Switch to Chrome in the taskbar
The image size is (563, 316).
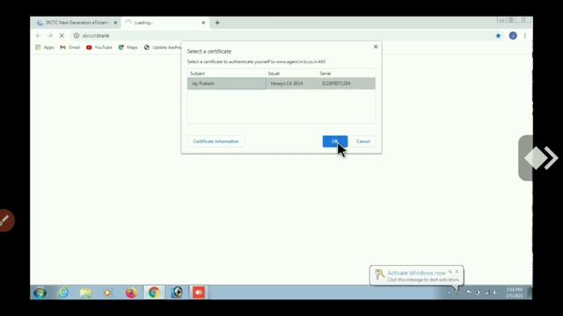coord(154,292)
